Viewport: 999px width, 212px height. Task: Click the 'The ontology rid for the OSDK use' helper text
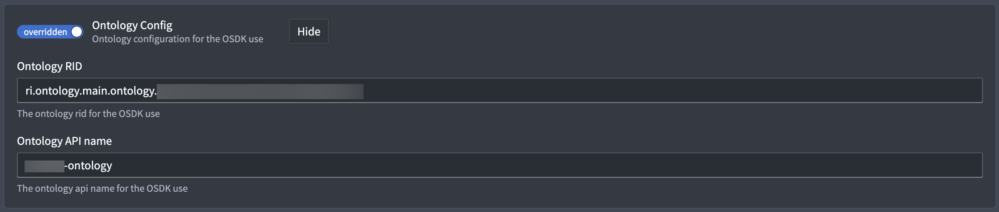click(x=89, y=114)
